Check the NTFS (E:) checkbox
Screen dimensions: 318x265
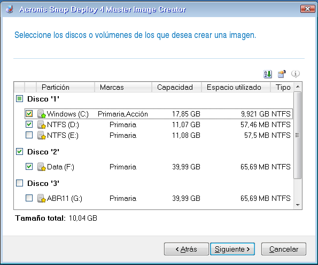(x=29, y=135)
